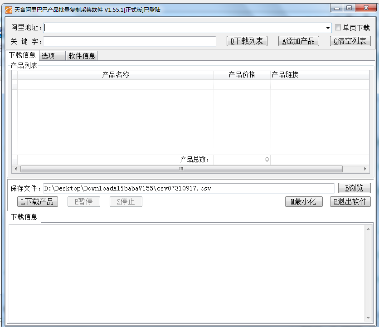Viewport: 379px width, 327px height.
Task: Click the M最小化 button
Action: [x=304, y=201]
